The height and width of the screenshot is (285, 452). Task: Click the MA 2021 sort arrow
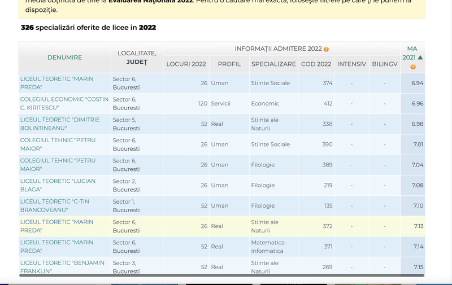click(420, 58)
